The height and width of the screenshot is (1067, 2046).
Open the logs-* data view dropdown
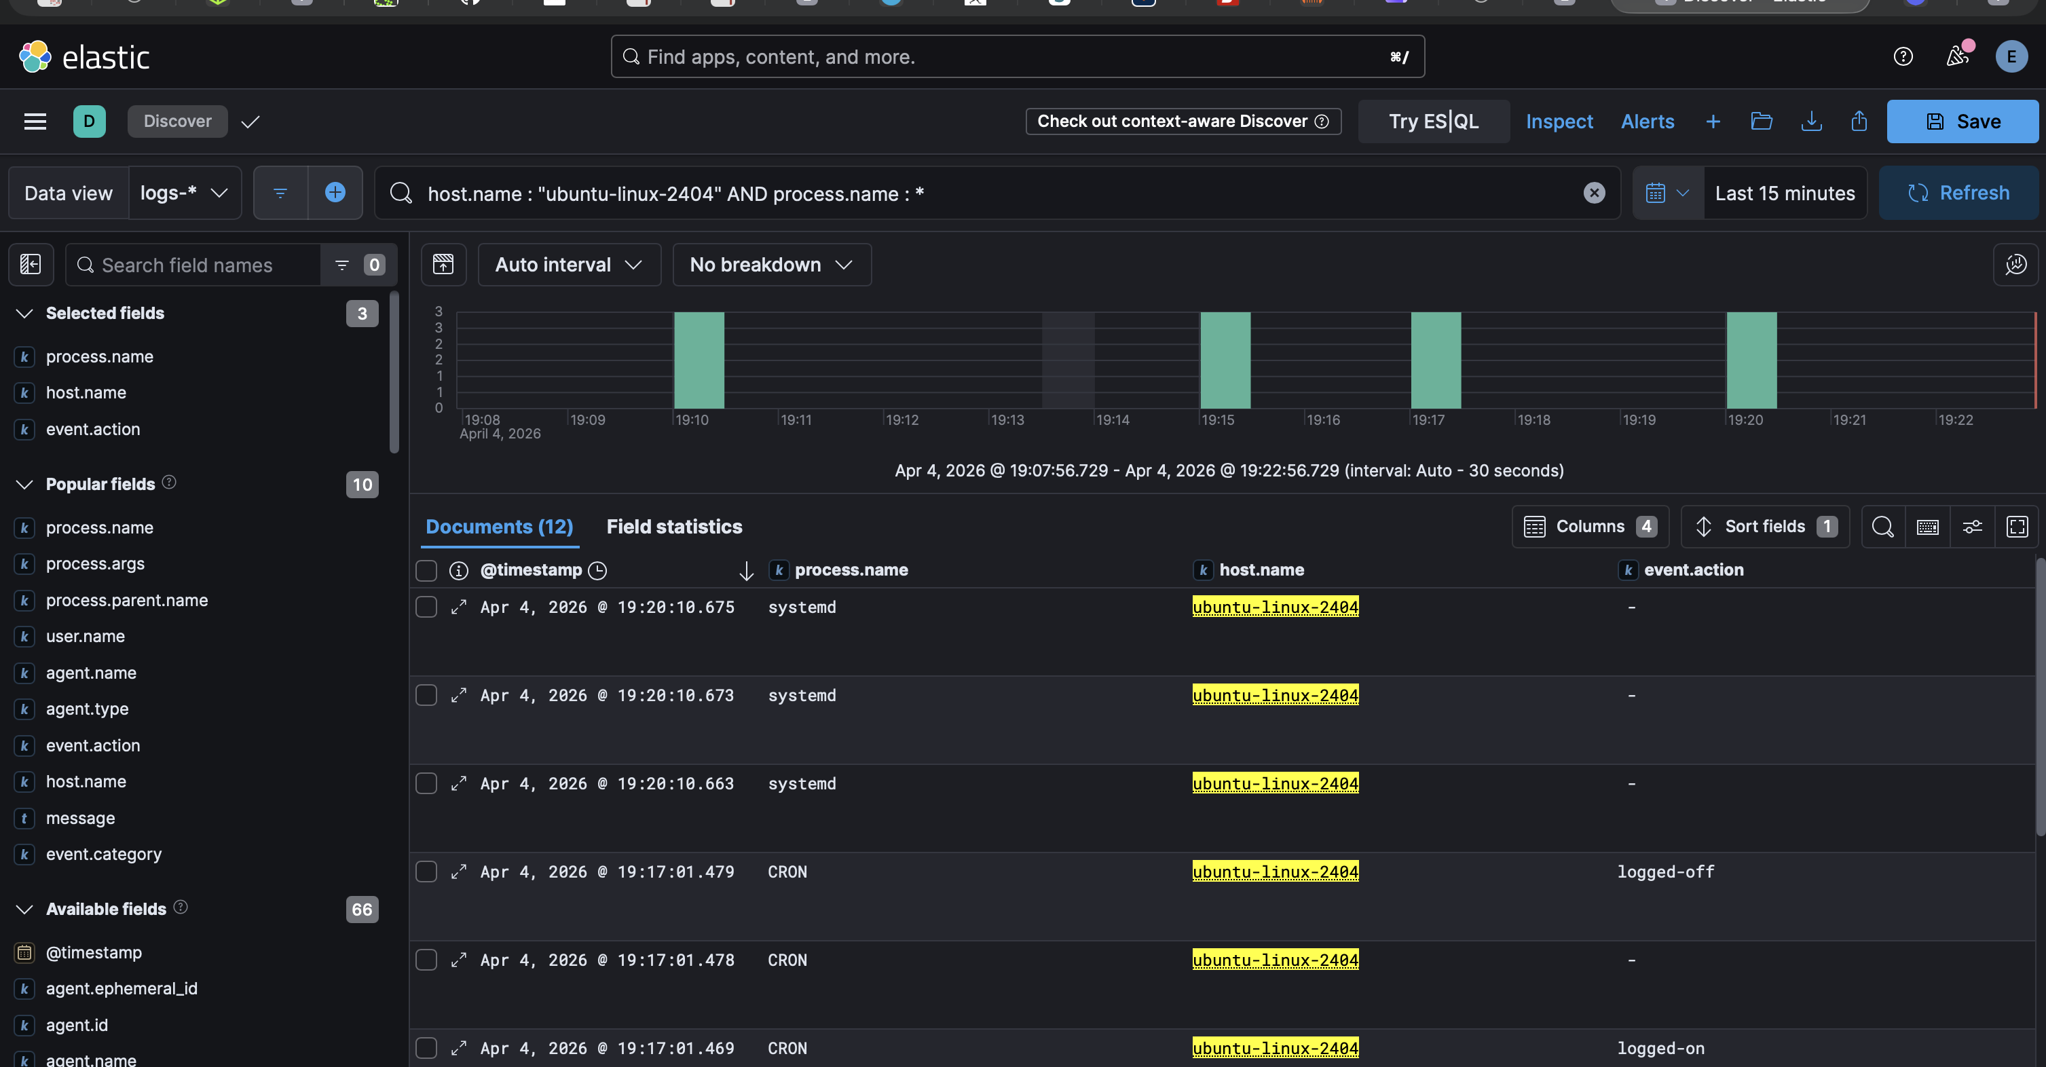184,193
